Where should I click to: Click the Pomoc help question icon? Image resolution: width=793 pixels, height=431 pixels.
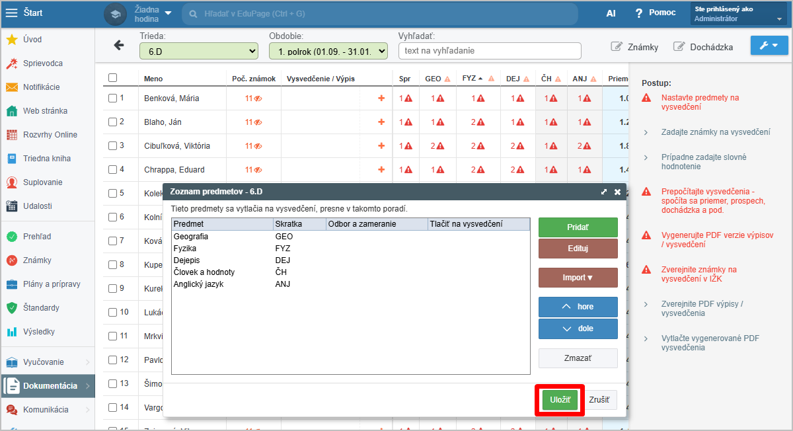[x=638, y=13]
